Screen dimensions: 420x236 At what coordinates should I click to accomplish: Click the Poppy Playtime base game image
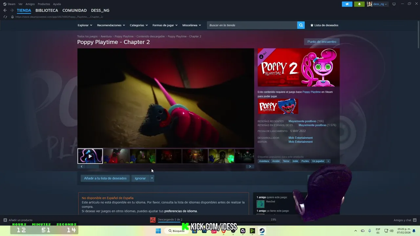(278, 106)
